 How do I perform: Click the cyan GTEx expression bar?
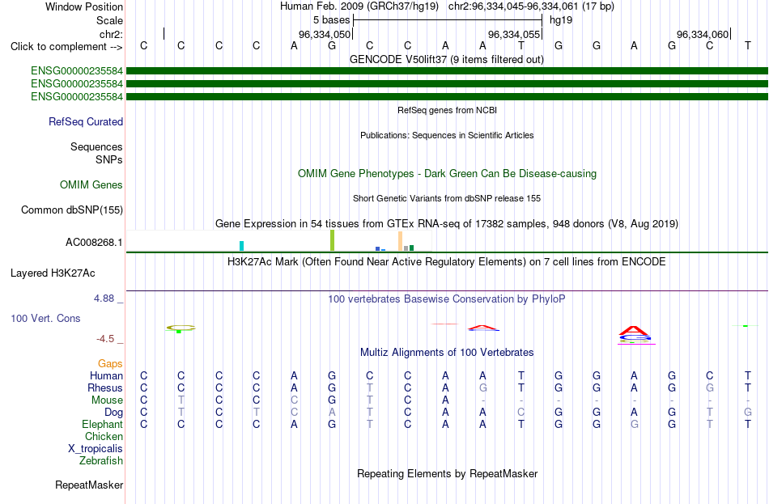(x=241, y=246)
